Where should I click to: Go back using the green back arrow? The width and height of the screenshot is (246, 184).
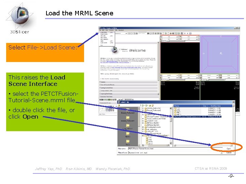[x=143, y=105]
